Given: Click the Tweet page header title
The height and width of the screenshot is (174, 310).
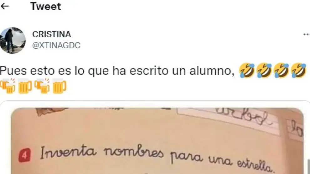Looking at the screenshot, I should point(46,6).
